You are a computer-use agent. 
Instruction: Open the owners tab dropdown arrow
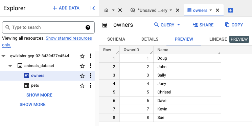[211, 10]
